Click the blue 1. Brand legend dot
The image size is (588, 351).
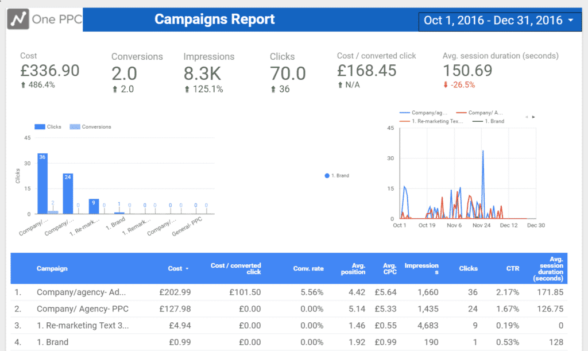327,175
